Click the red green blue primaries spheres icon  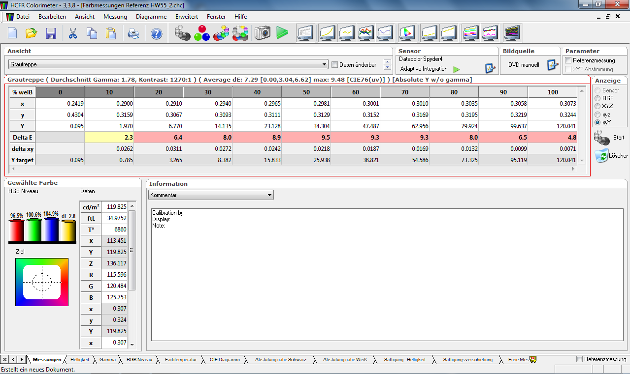point(202,33)
